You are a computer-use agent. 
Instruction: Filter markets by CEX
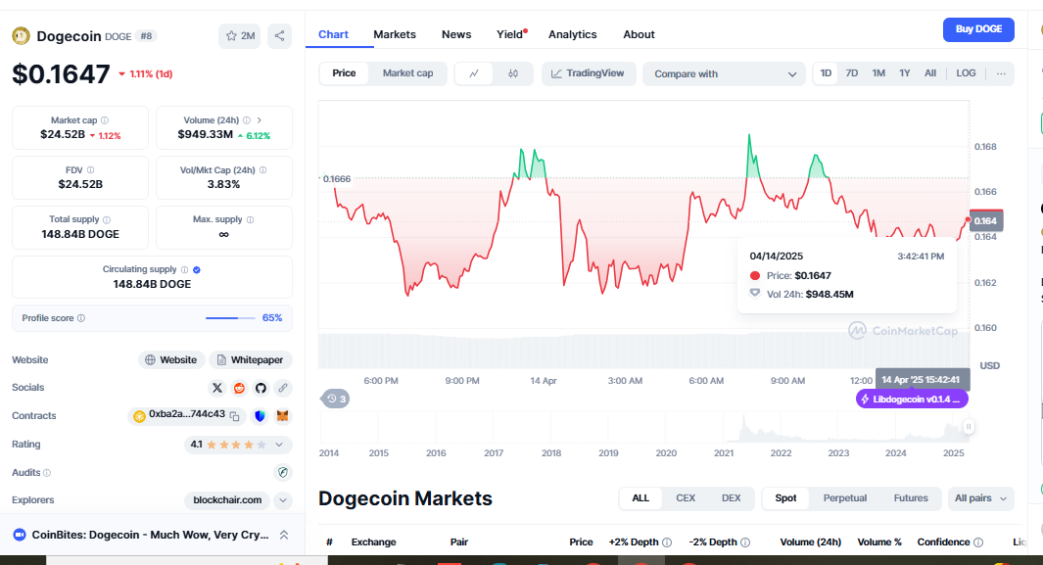pos(686,498)
